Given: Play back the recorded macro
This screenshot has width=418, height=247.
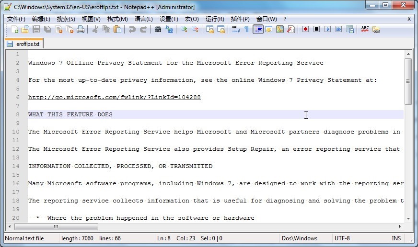Looking at the screenshot, I should click(x=327, y=29).
